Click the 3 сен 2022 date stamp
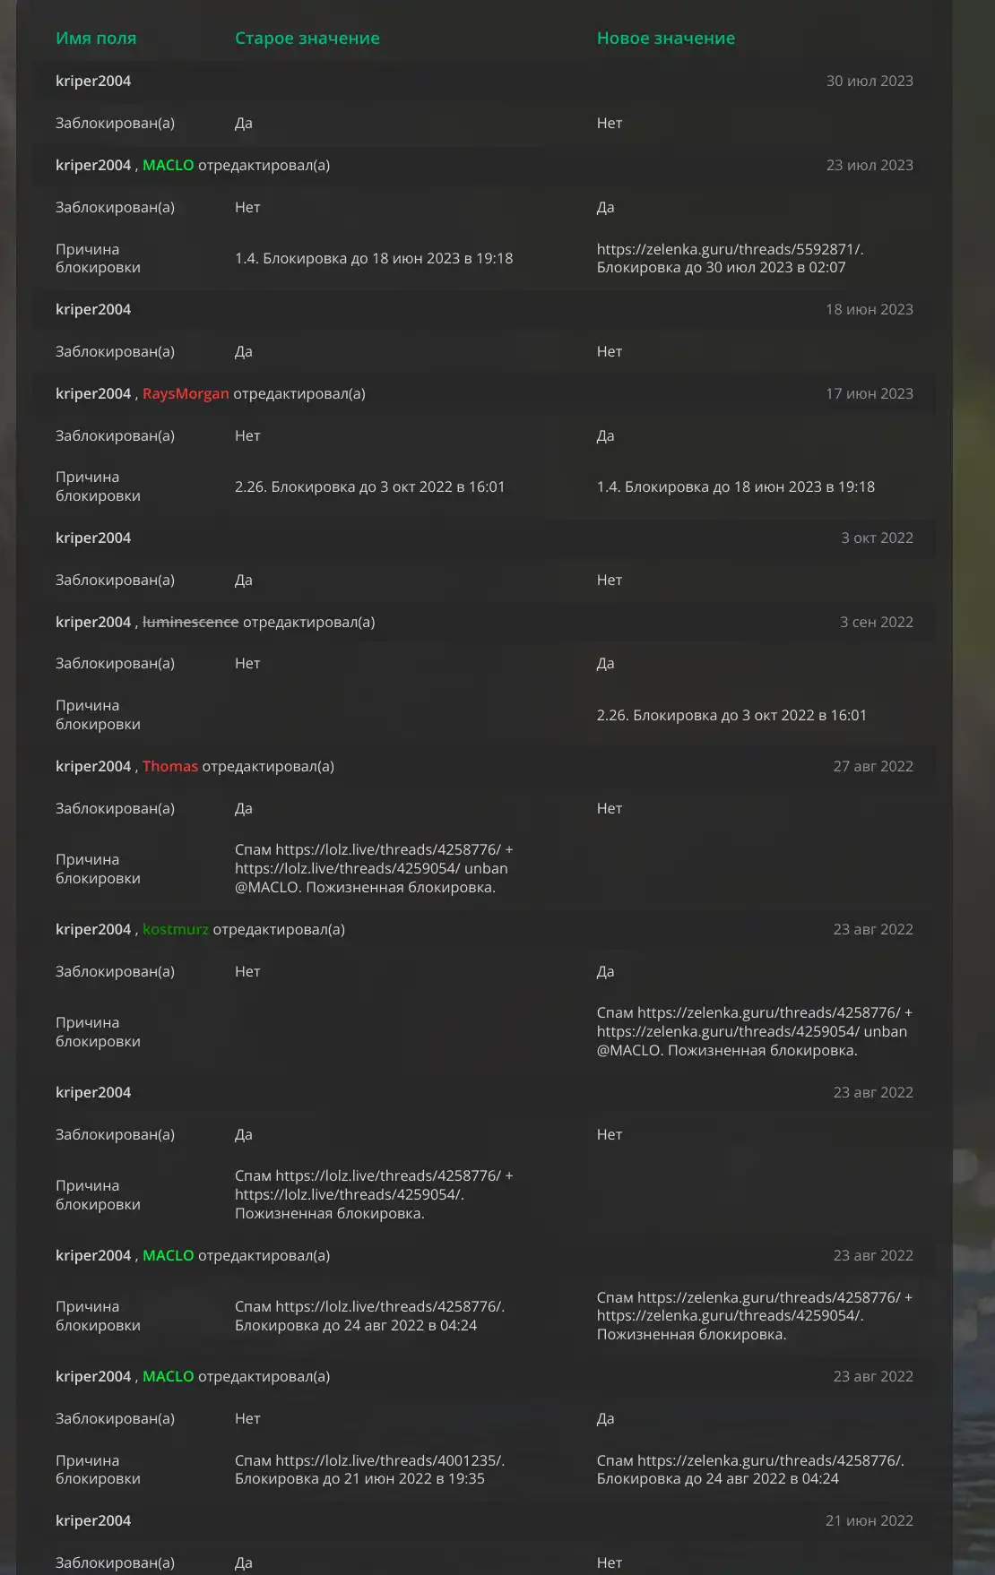 pos(876,622)
